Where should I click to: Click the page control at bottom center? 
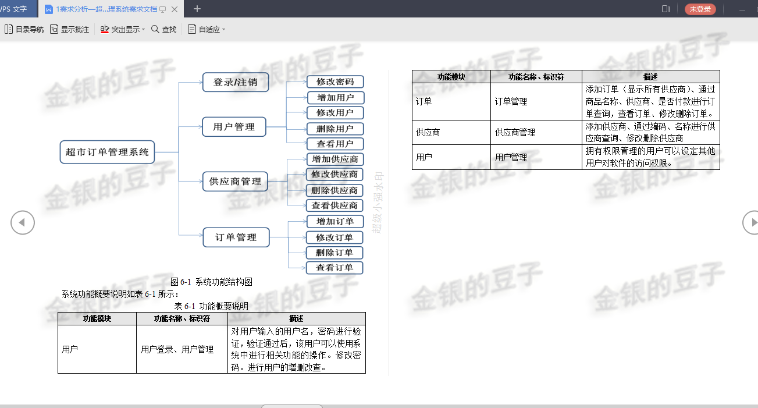[x=292, y=406]
